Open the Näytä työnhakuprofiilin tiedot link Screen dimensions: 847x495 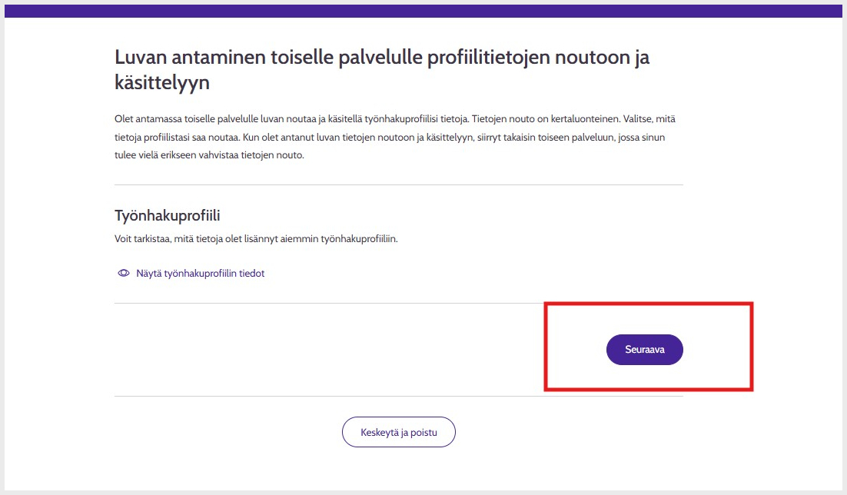coord(200,274)
